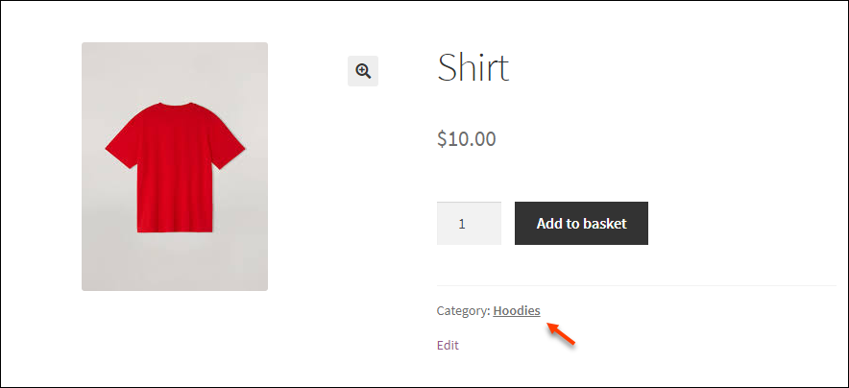Click the magnifying glass zoom icon
This screenshot has height=388, width=849.
(363, 71)
